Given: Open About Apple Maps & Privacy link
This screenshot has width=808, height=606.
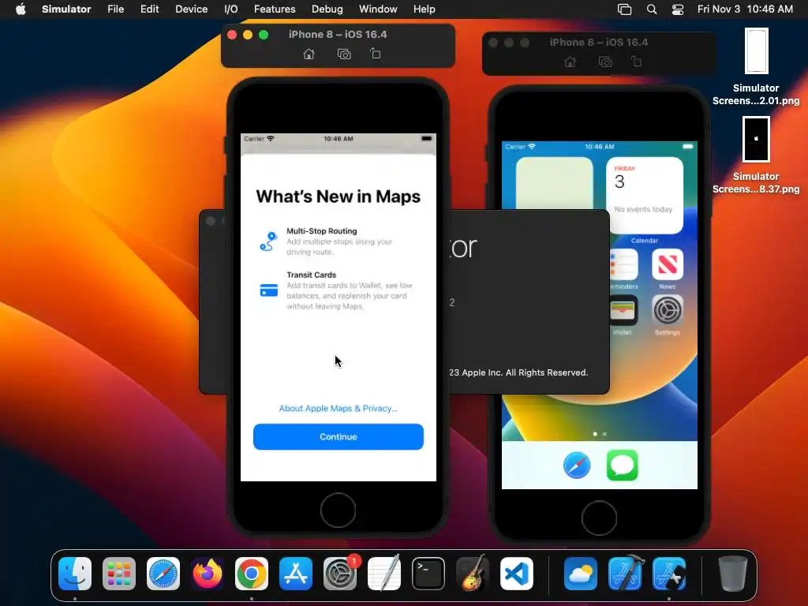Looking at the screenshot, I should 338,408.
